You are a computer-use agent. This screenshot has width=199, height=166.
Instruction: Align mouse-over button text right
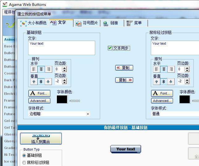click(x=171, y=69)
